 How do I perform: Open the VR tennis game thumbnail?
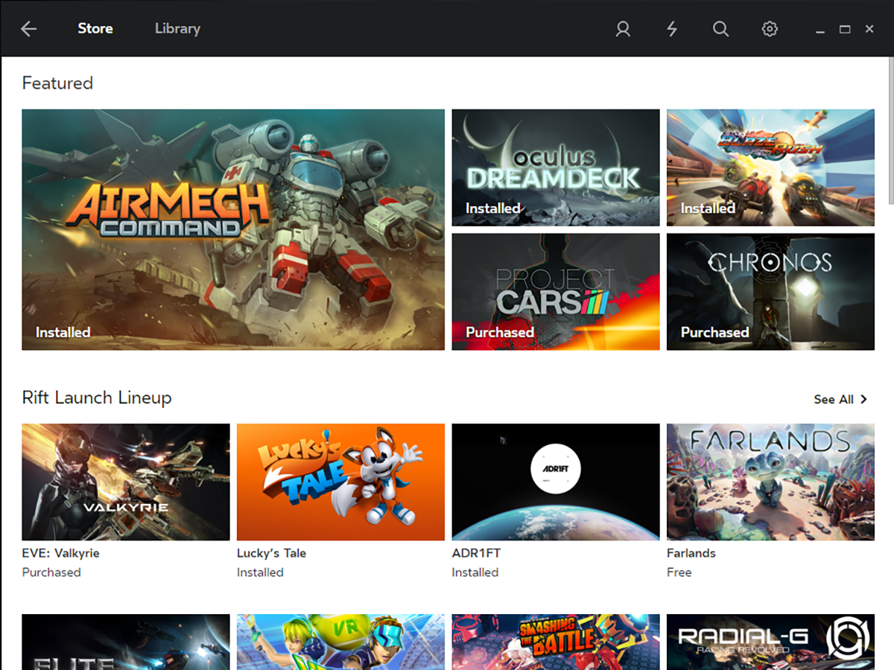tap(340, 642)
